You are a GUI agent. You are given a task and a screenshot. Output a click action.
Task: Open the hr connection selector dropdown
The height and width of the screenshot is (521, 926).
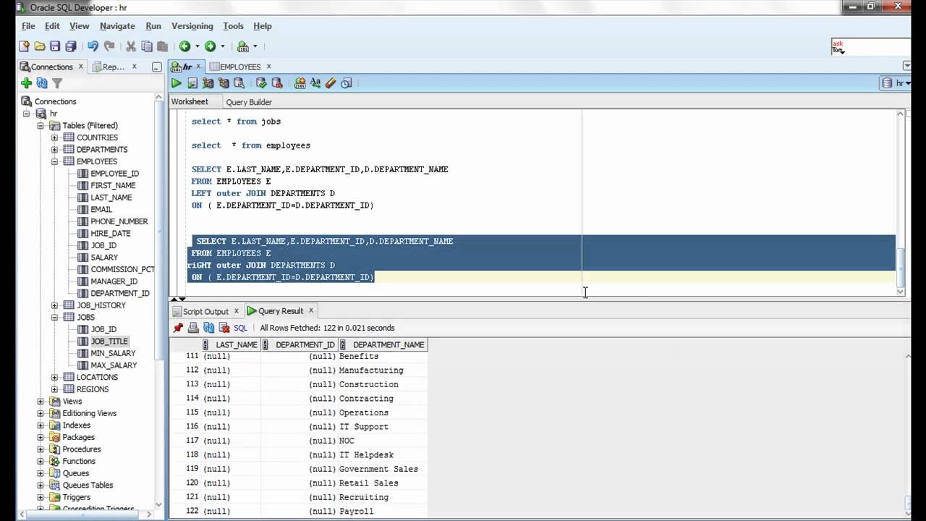[895, 83]
